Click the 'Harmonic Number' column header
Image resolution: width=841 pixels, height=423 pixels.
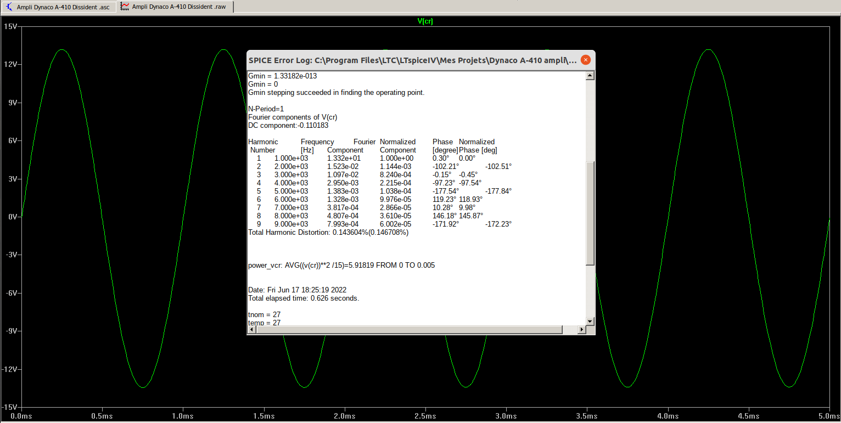(x=263, y=146)
